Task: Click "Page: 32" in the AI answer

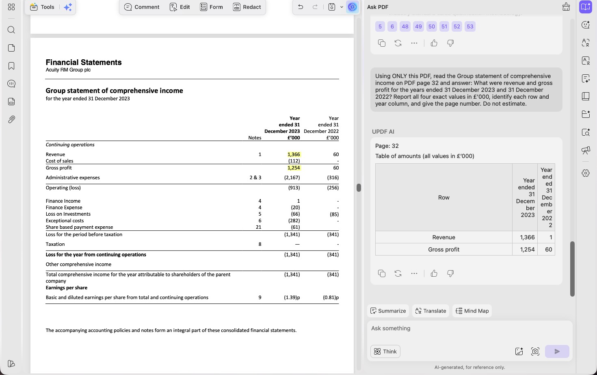Action: [387, 146]
